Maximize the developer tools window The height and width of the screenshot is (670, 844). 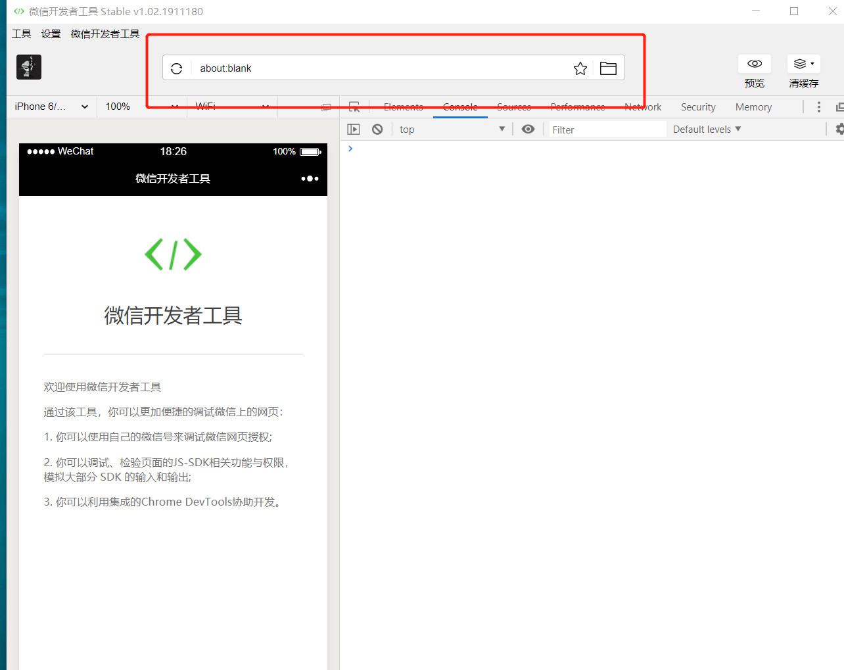[794, 11]
